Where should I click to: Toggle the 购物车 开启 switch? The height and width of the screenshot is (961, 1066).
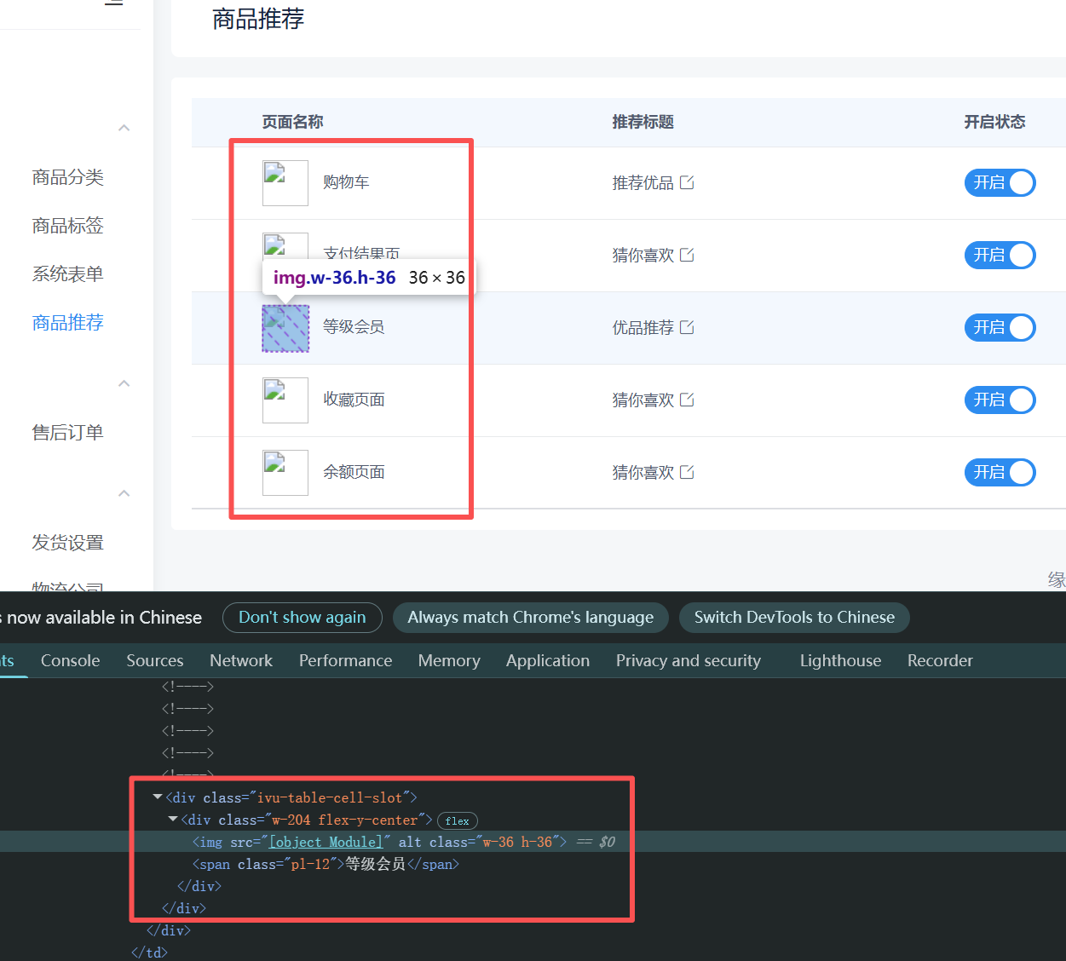pos(1000,182)
